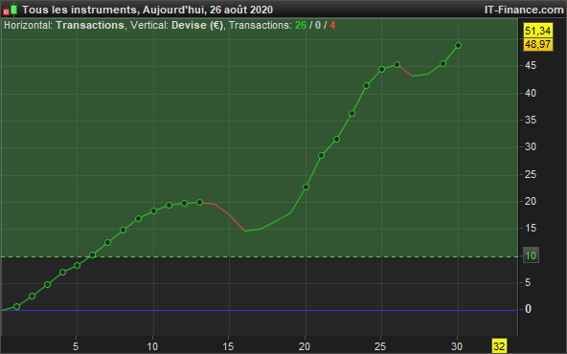
Task: Click the 0 label on vertical axis
Action: 528,309
